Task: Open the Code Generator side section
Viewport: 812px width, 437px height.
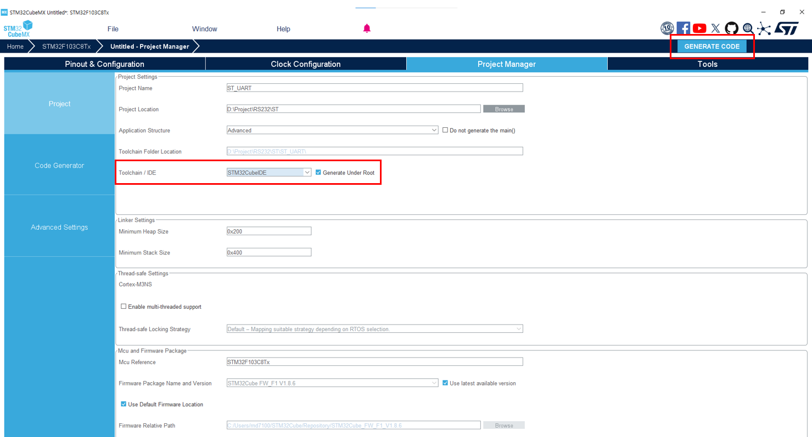Action: point(59,165)
